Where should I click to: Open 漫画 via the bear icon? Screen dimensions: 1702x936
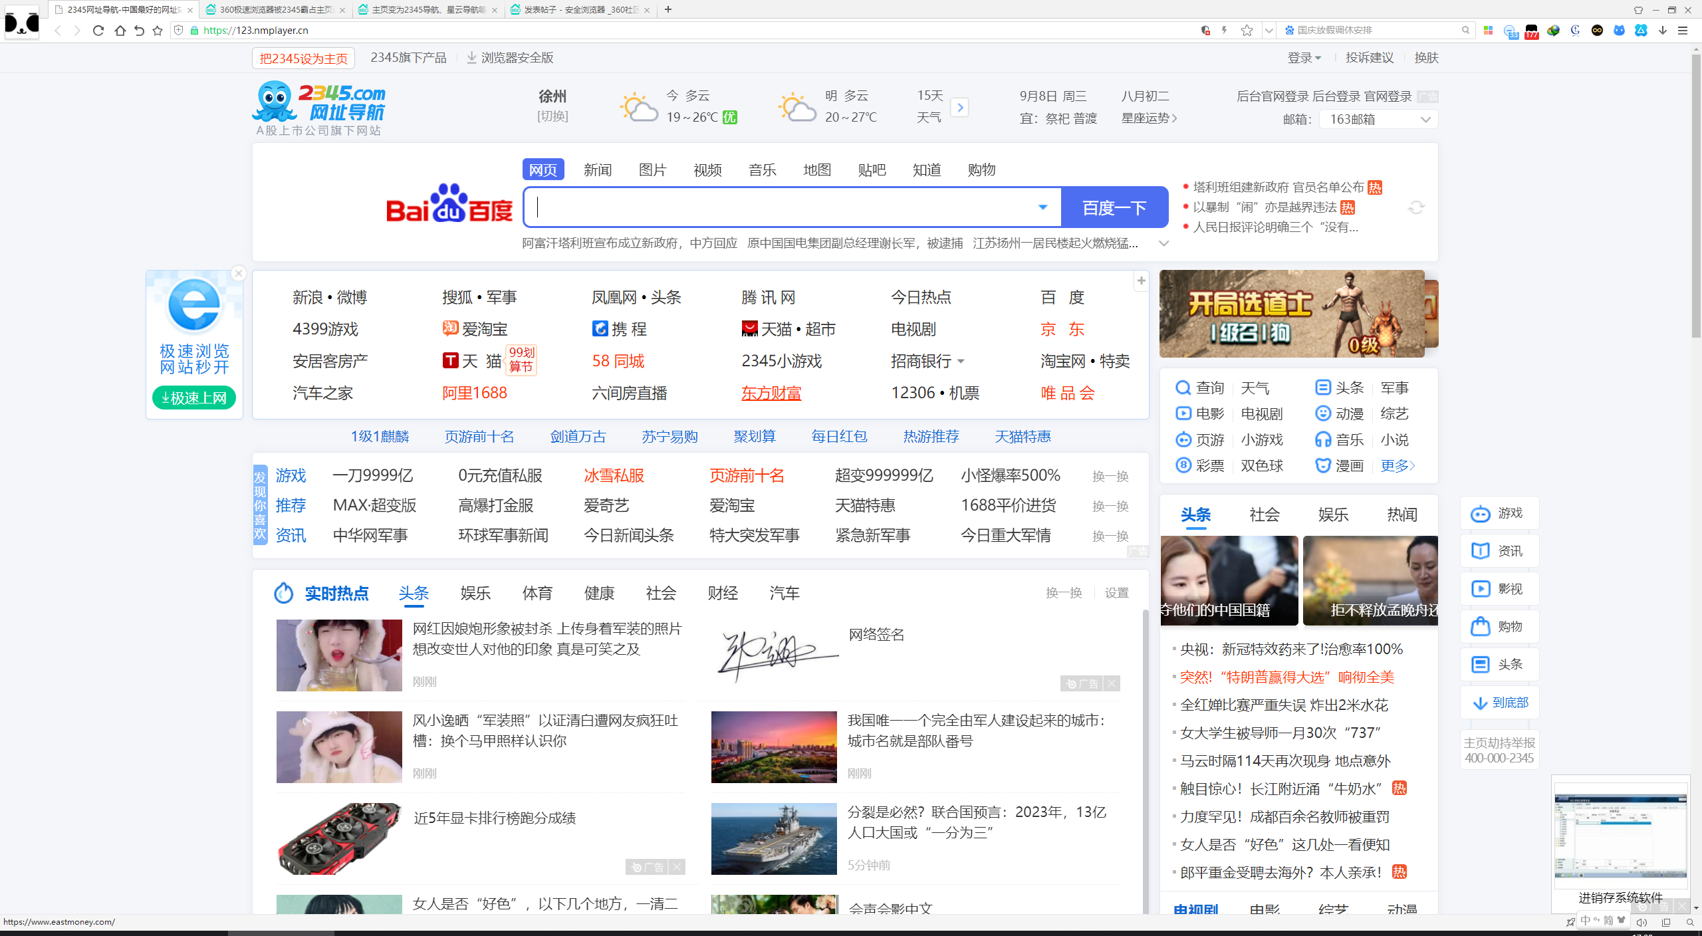pos(1322,465)
